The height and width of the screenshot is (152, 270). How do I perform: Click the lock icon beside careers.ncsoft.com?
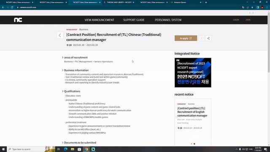point(18,8)
